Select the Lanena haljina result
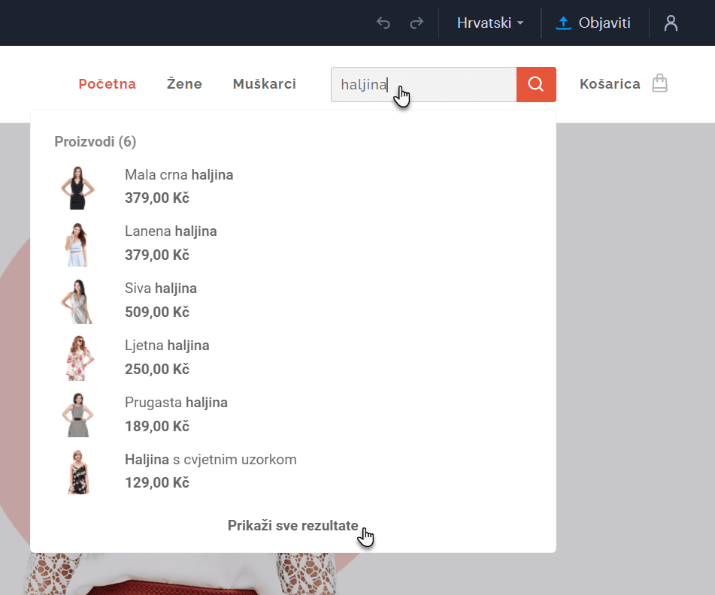This screenshot has width=715, height=595. [x=171, y=231]
